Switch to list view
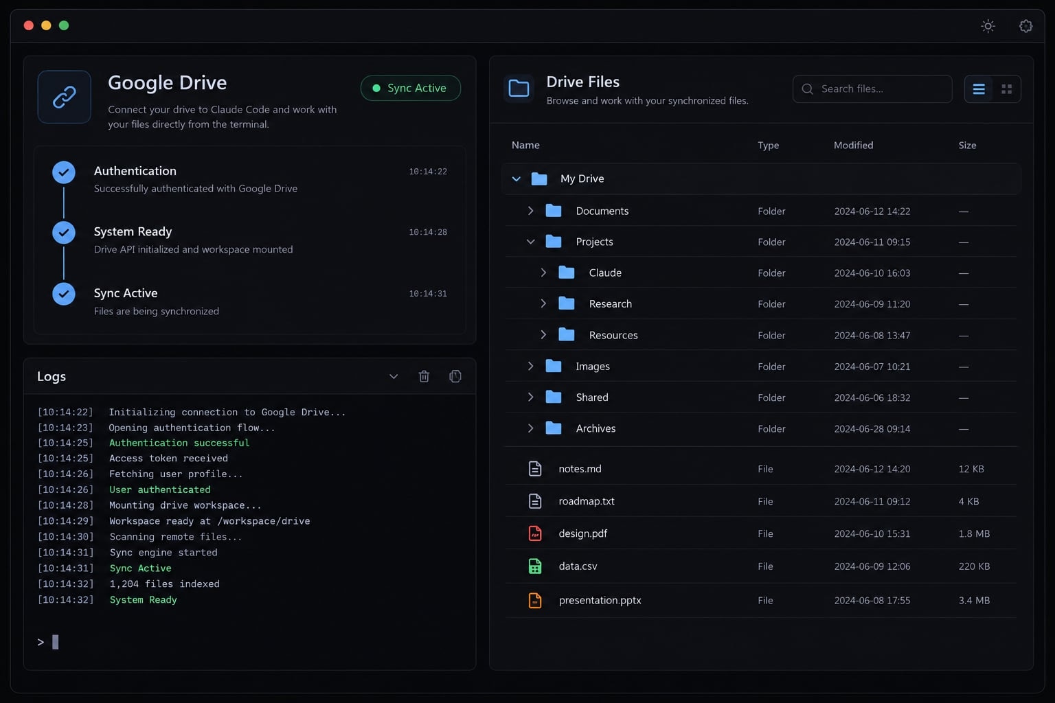1055x703 pixels. (x=979, y=89)
